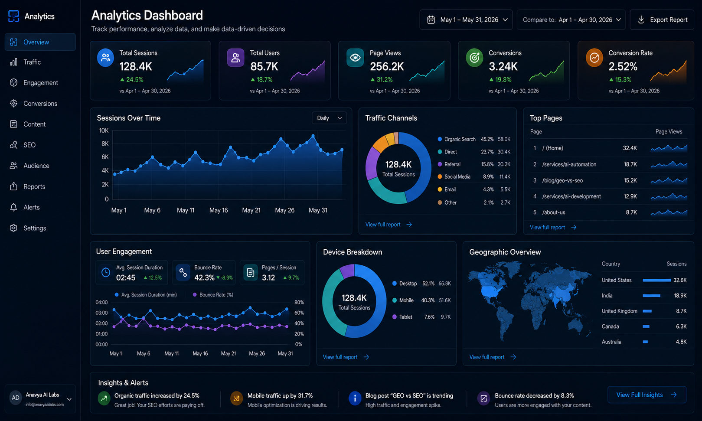Screen dimensions: 702x421
Task: Open the Daily interval dropdown
Action: click(x=329, y=118)
